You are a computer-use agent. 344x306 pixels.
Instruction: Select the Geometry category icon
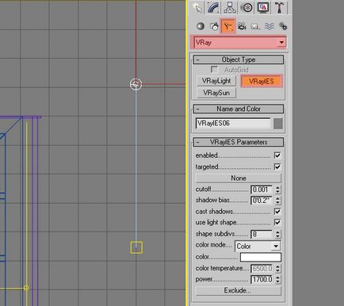pos(201,26)
